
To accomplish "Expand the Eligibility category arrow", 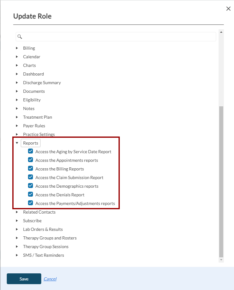I will [x=17, y=100].
